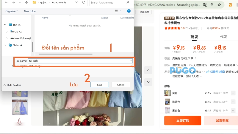The height and width of the screenshot is (134, 238).
Task: Click the 镇店之宝 badge
Action: 169,18
